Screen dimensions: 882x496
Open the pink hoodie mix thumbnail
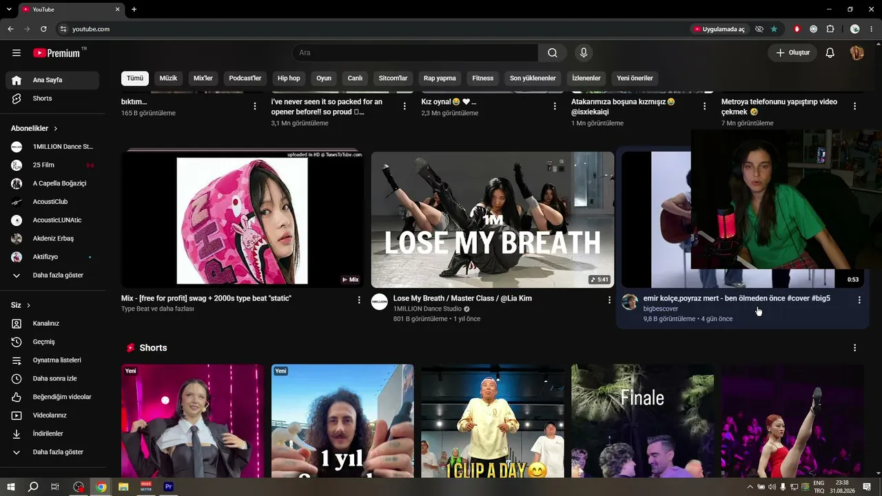(x=243, y=219)
